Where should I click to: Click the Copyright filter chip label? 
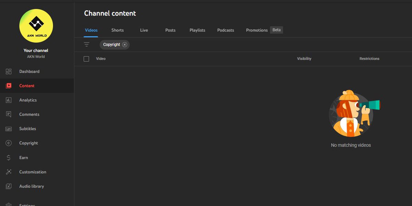pos(112,45)
